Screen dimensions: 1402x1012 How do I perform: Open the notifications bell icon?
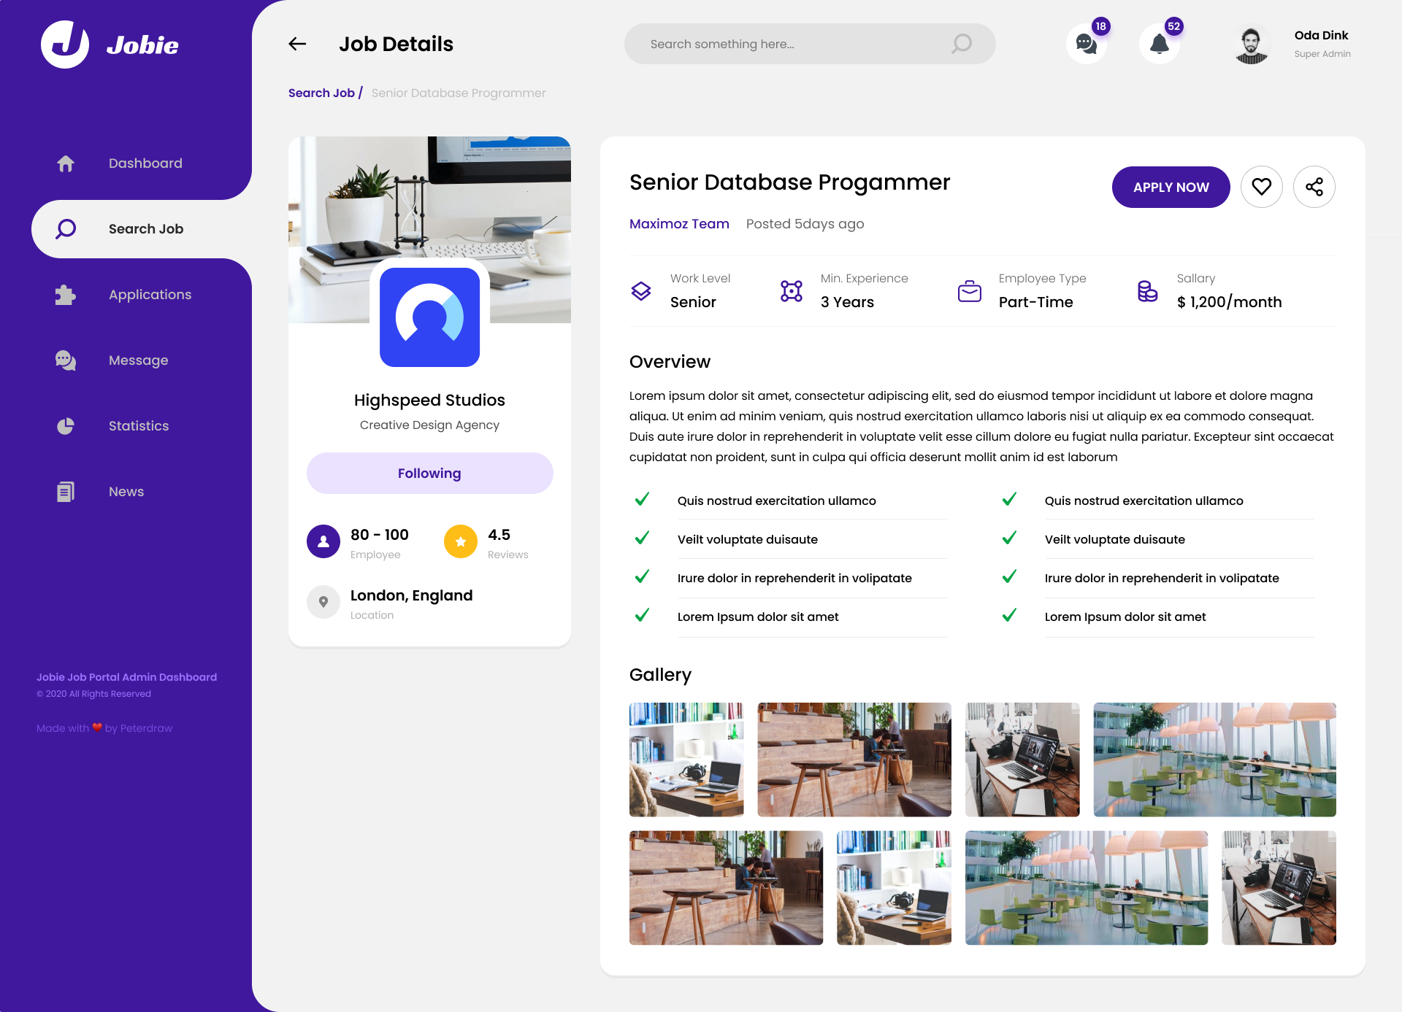click(x=1159, y=45)
